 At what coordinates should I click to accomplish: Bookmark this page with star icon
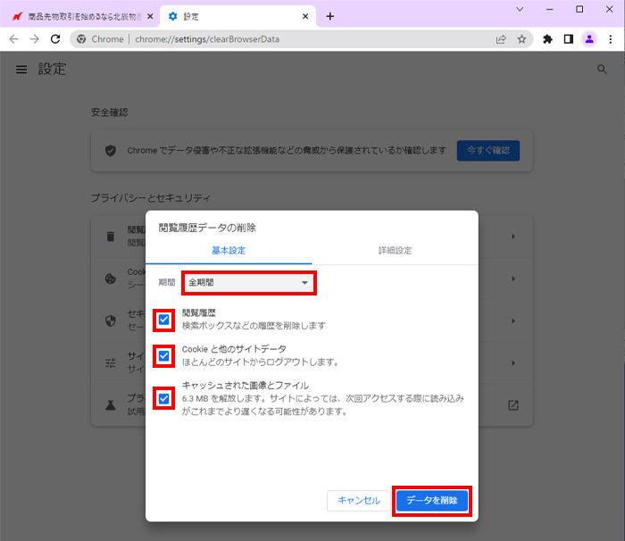coord(521,39)
